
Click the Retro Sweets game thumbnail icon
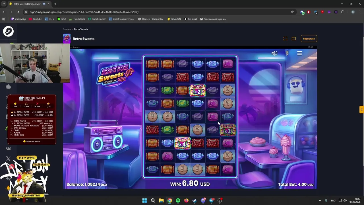tap(67, 39)
